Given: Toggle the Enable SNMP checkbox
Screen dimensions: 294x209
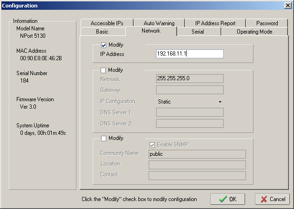Looking at the screenshot, I should point(152,145).
